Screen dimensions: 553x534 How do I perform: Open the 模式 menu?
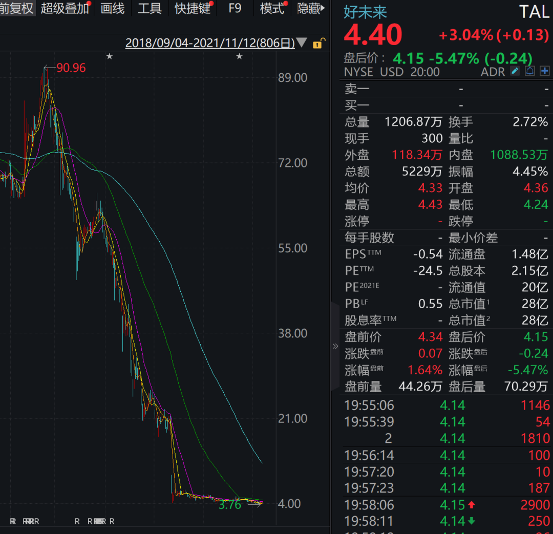(x=272, y=8)
